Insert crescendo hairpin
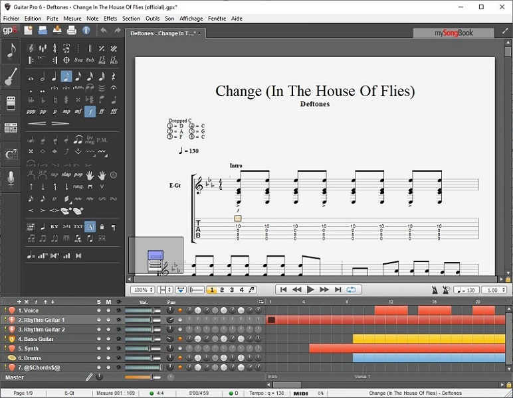The width and height of the screenshot is (513, 398). click(37, 123)
